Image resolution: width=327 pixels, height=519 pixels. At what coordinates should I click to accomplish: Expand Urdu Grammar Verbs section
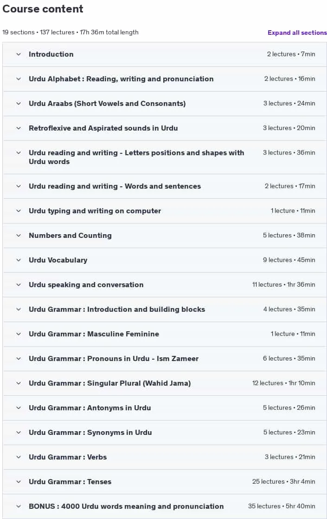coord(19,457)
